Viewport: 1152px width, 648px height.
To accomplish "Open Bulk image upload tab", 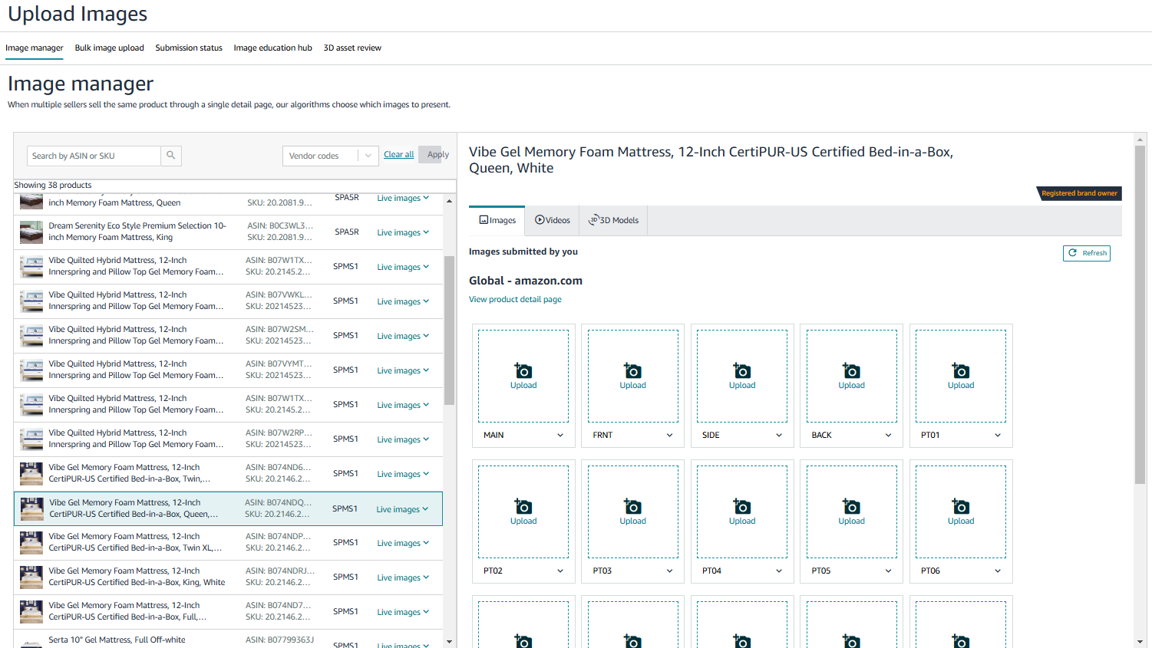I will point(109,48).
